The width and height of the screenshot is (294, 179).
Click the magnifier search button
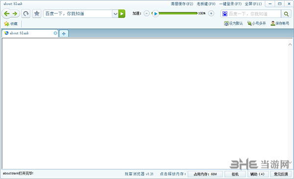tap(286, 14)
